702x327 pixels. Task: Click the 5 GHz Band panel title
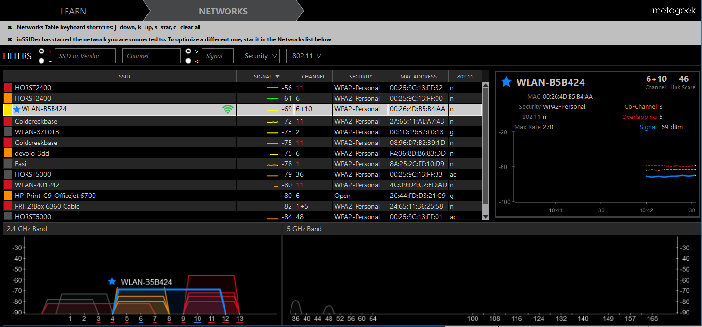pos(304,229)
